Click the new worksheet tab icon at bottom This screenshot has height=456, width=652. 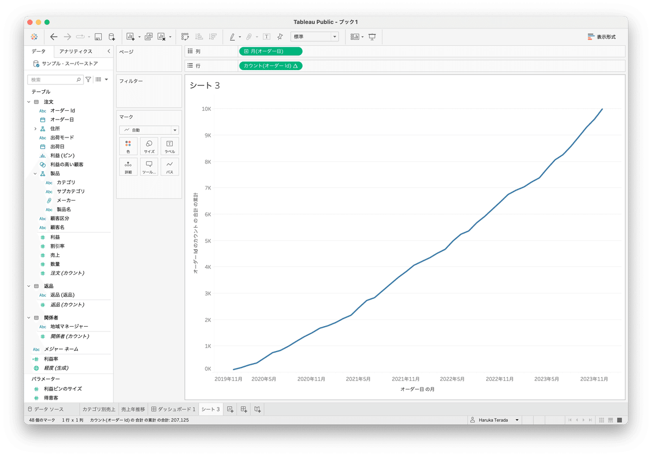tap(230, 409)
